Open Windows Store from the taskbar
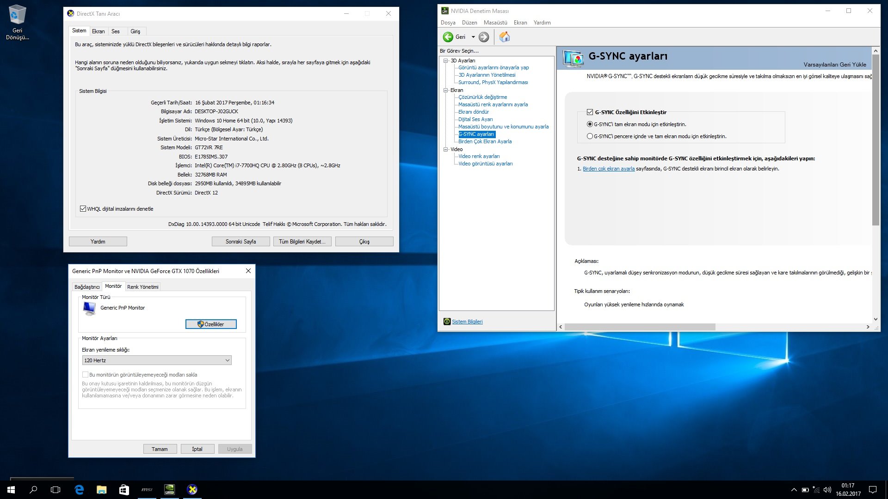Image resolution: width=888 pixels, height=499 pixels. click(x=124, y=490)
